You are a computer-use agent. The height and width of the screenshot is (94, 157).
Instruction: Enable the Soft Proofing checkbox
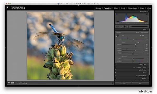(17, 83)
